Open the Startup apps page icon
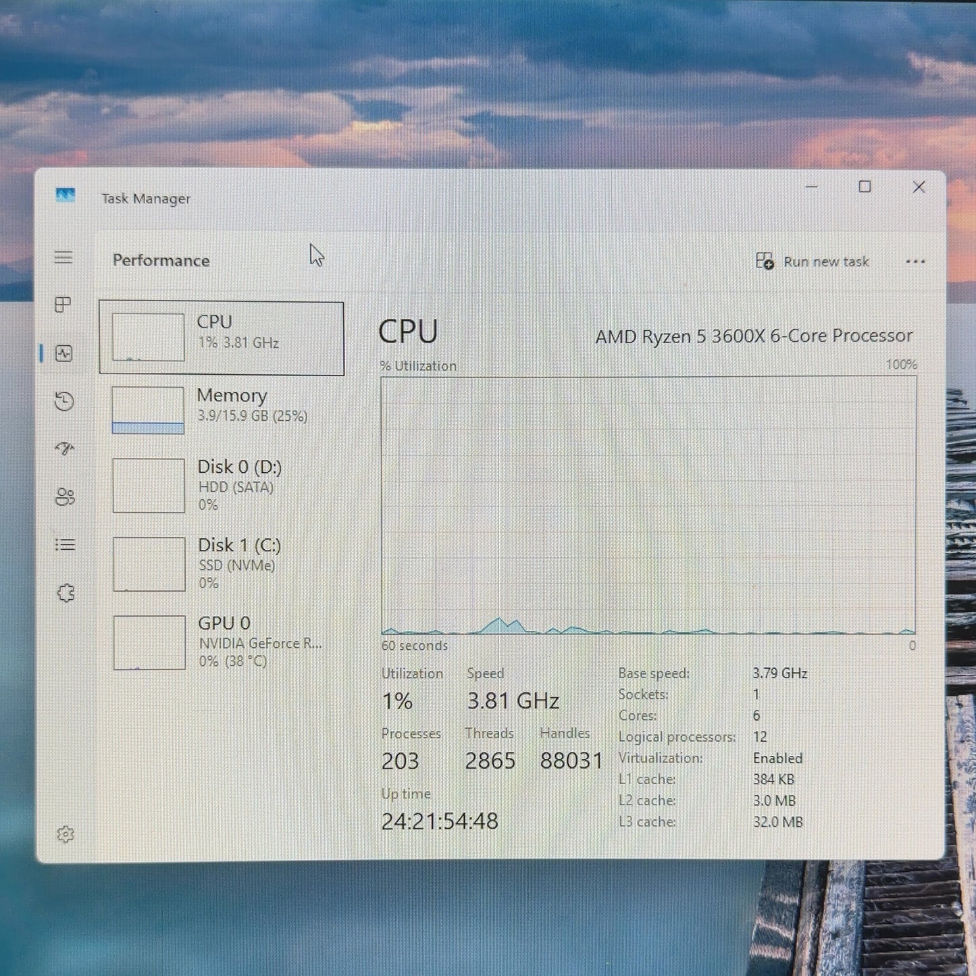 65,449
